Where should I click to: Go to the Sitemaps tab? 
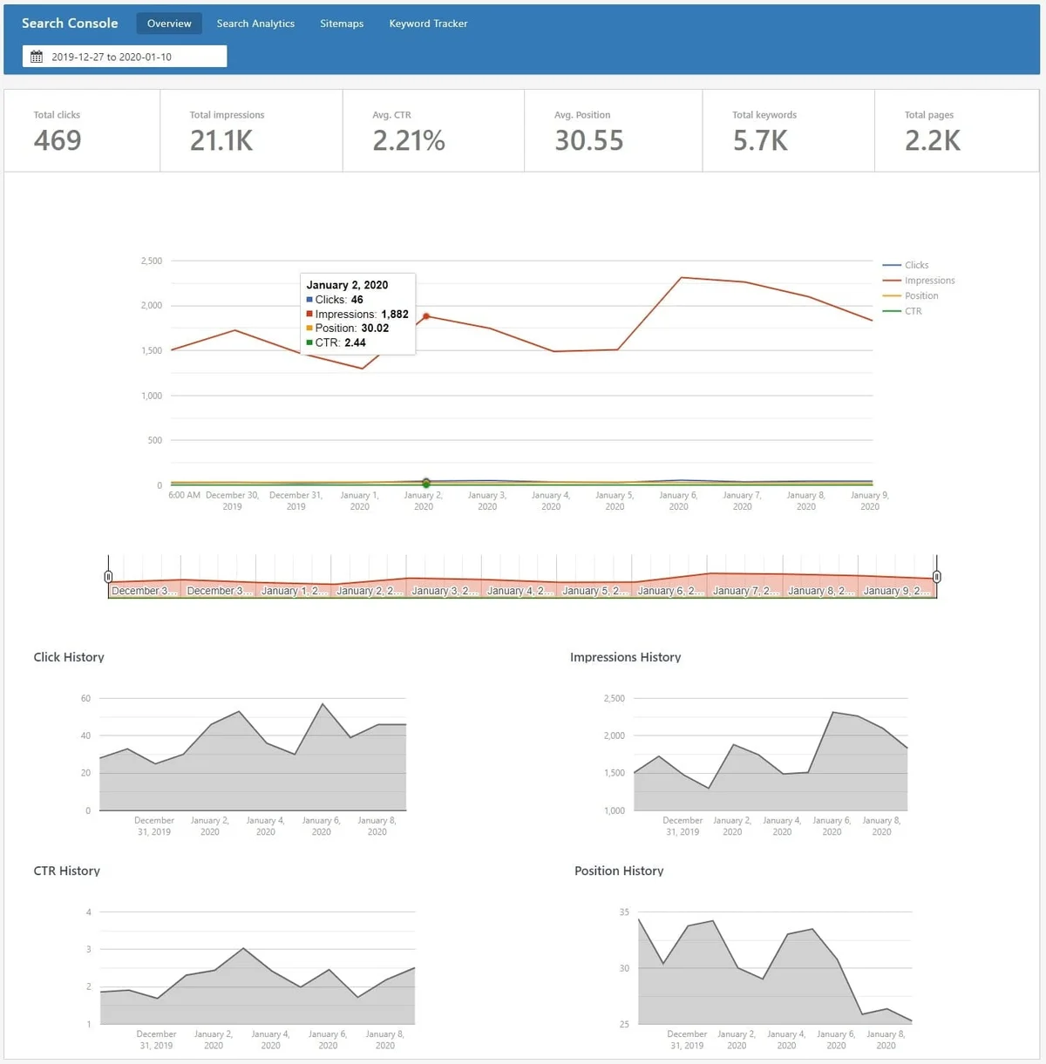coord(342,24)
